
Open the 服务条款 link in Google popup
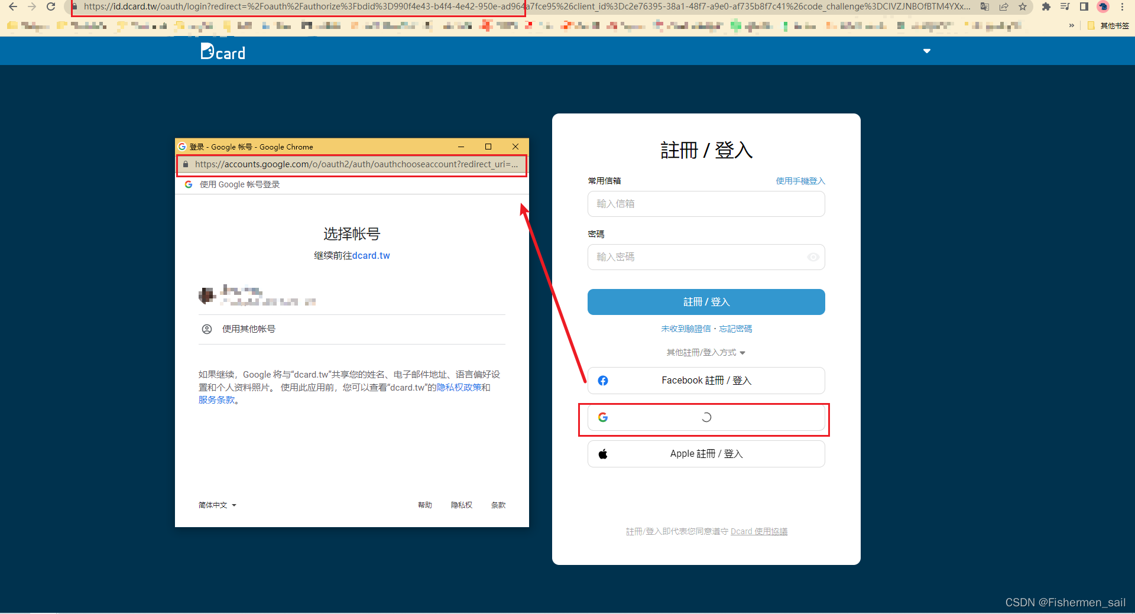pos(216,400)
